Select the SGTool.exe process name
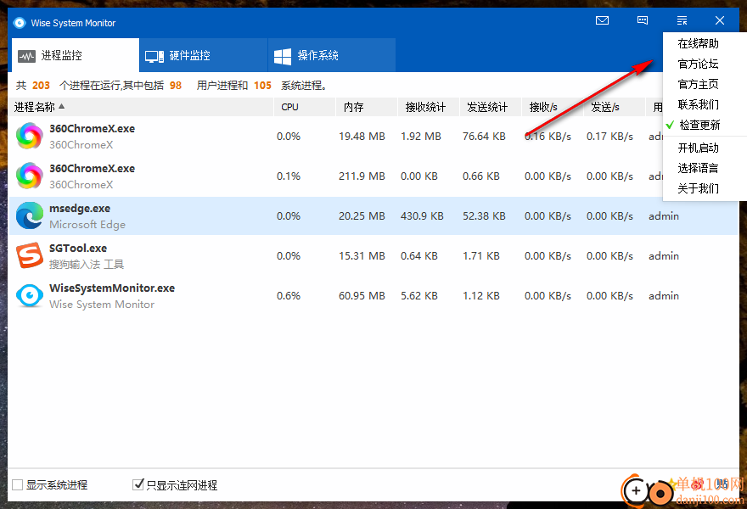Viewport: 747px width, 509px height. (x=78, y=248)
